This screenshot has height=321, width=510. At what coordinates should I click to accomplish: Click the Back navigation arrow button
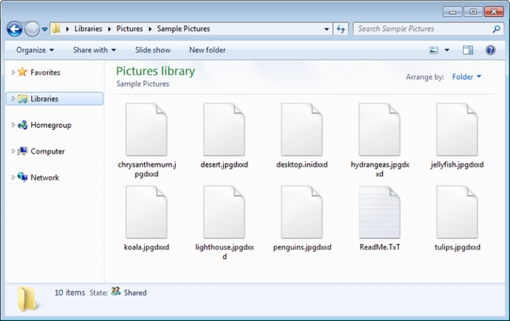coord(15,29)
